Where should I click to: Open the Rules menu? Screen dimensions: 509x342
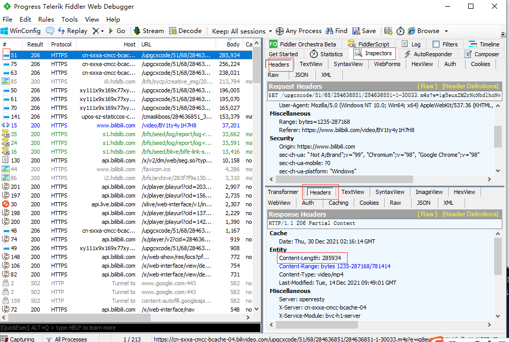46,19
